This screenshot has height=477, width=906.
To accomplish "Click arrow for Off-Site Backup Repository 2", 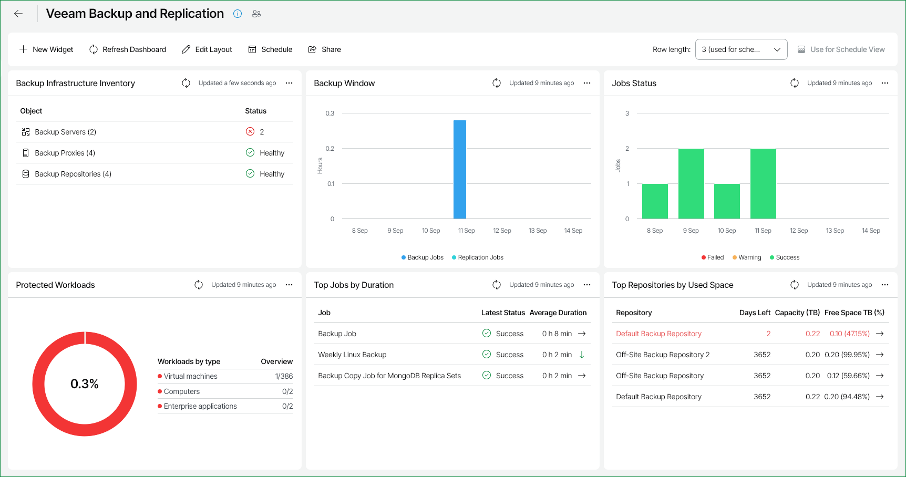I will pos(880,355).
